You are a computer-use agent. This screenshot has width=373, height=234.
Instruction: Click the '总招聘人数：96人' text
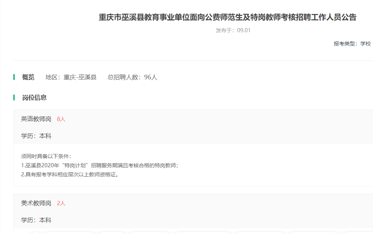tap(132, 77)
